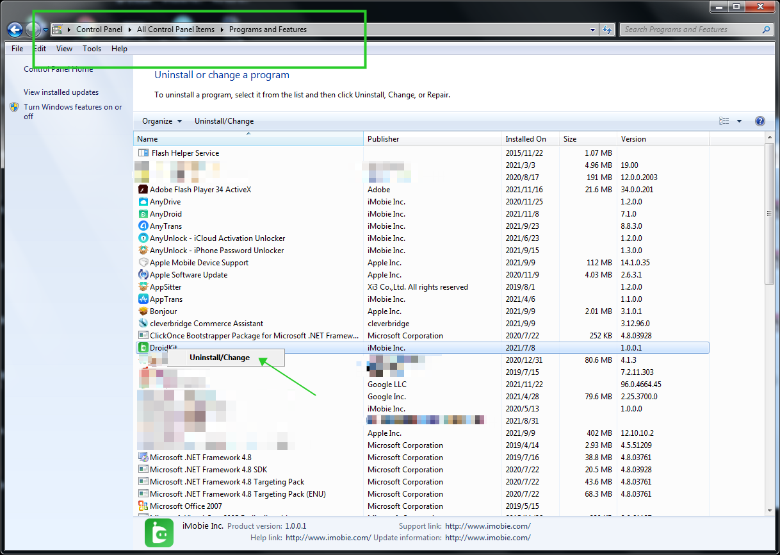The height and width of the screenshot is (555, 780).
Task: Open the Support link URL
Action: click(x=488, y=526)
